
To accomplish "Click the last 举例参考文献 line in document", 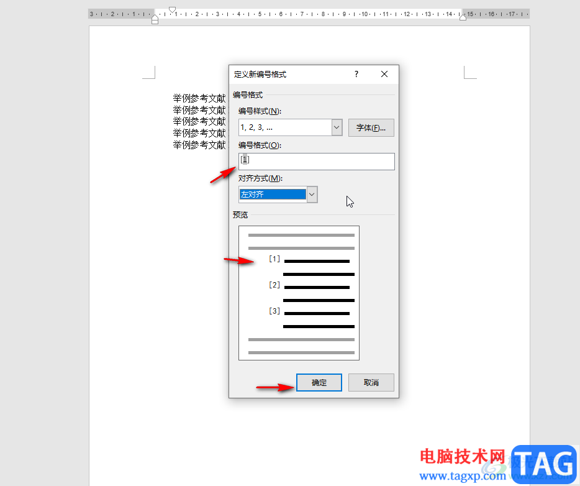I will (x=199, y=144).
